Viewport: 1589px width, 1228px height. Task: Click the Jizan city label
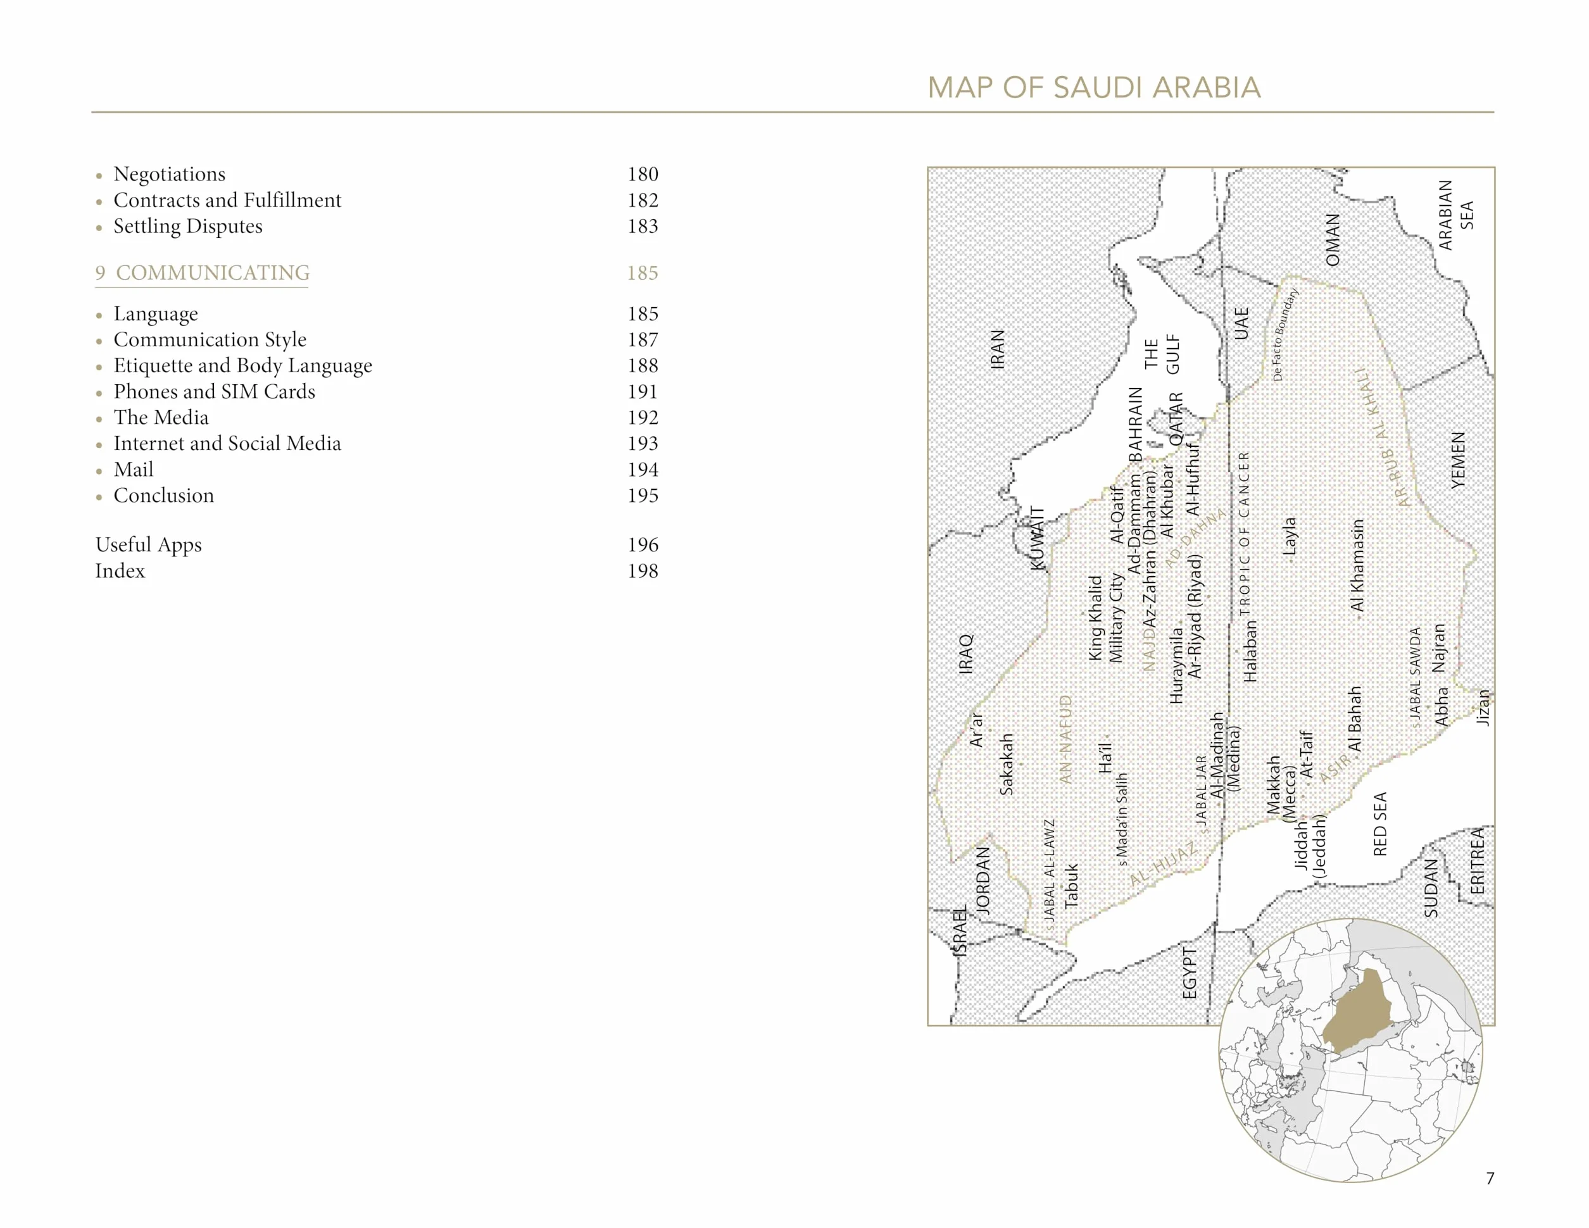[1483, 708]
